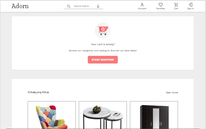The image size is (206, 129).
Task: Click the Account label in header
Action: 142,8
